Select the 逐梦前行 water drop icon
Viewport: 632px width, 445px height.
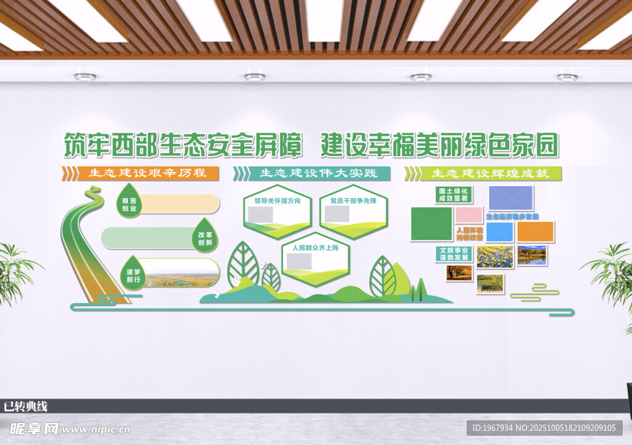134,273
